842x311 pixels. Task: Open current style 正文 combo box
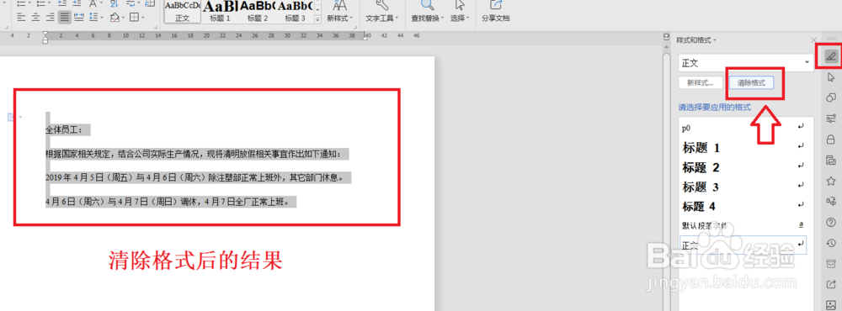(746, 63)
